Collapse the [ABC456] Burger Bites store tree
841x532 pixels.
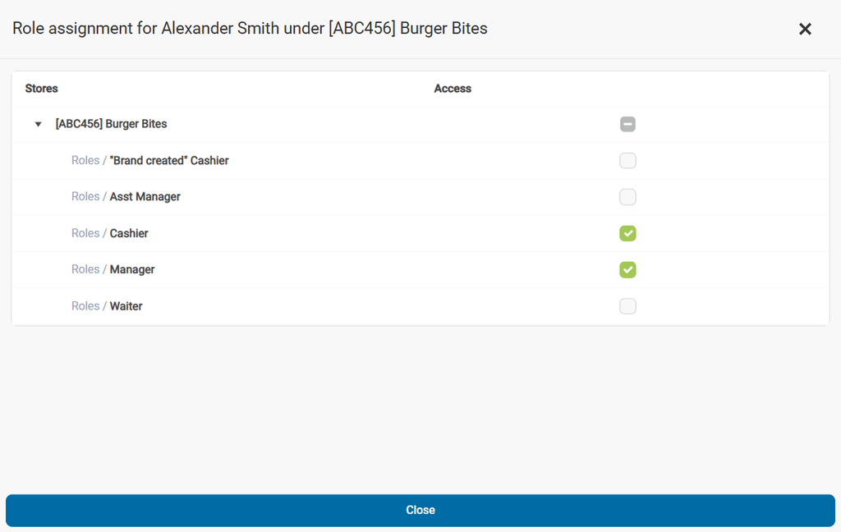pyautogui.click(x=38, y=125)
